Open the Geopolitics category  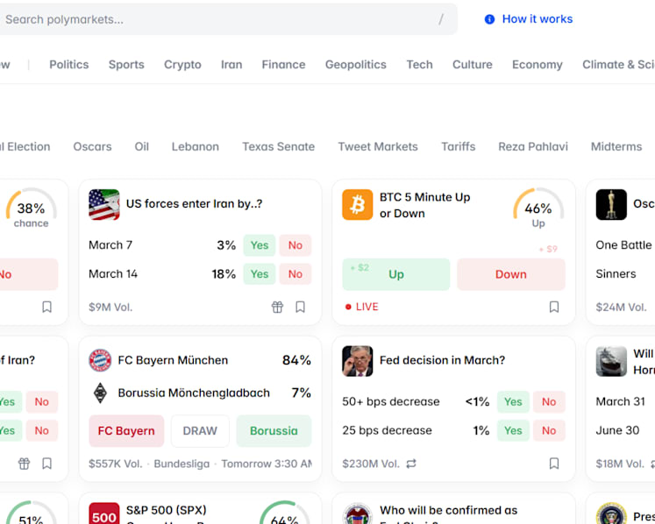click(355, 65)
